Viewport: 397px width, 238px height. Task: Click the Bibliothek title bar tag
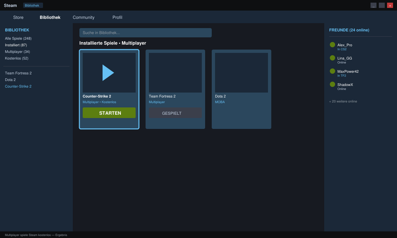click(33, 5)
